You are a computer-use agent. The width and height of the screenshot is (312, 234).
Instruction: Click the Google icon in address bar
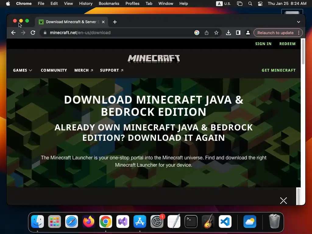(197, 33)
